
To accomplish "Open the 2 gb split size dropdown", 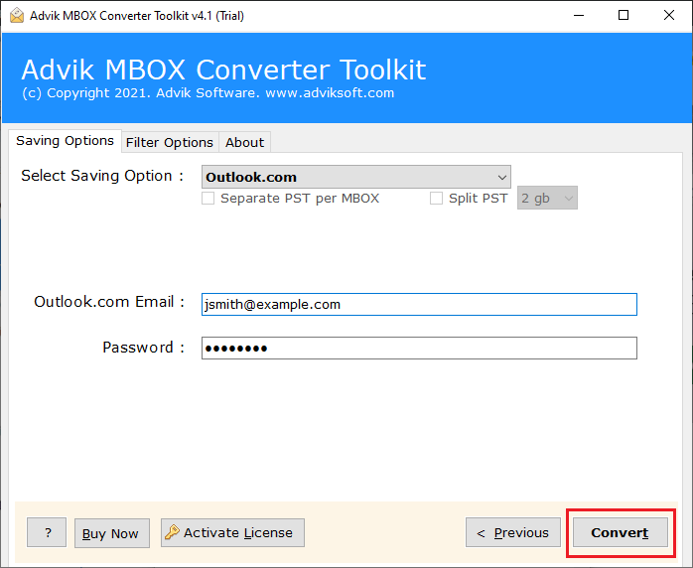I will click(x=547, y=198).
